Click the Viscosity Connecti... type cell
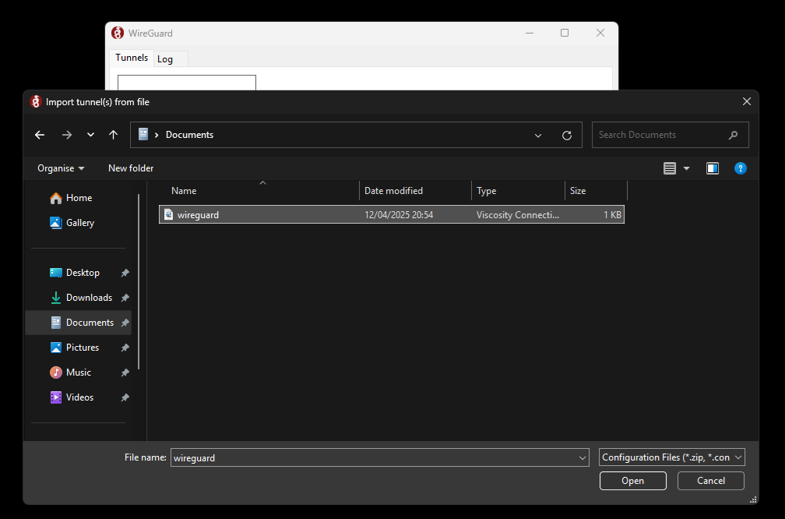 point(518,215)
